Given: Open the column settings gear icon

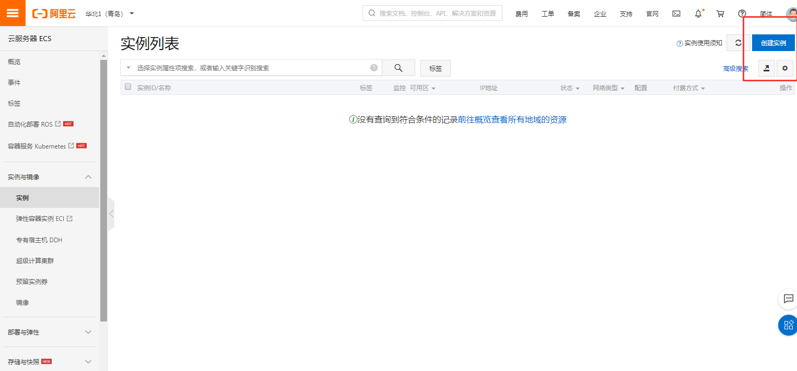Looking at the screenshot, I should click(x=784, y=68).
